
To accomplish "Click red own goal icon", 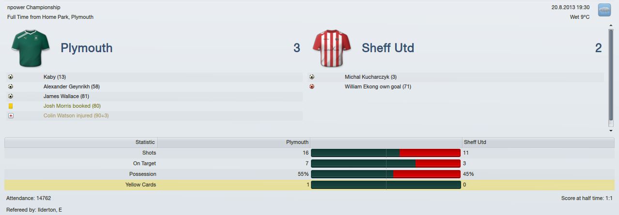I will 312,86.
